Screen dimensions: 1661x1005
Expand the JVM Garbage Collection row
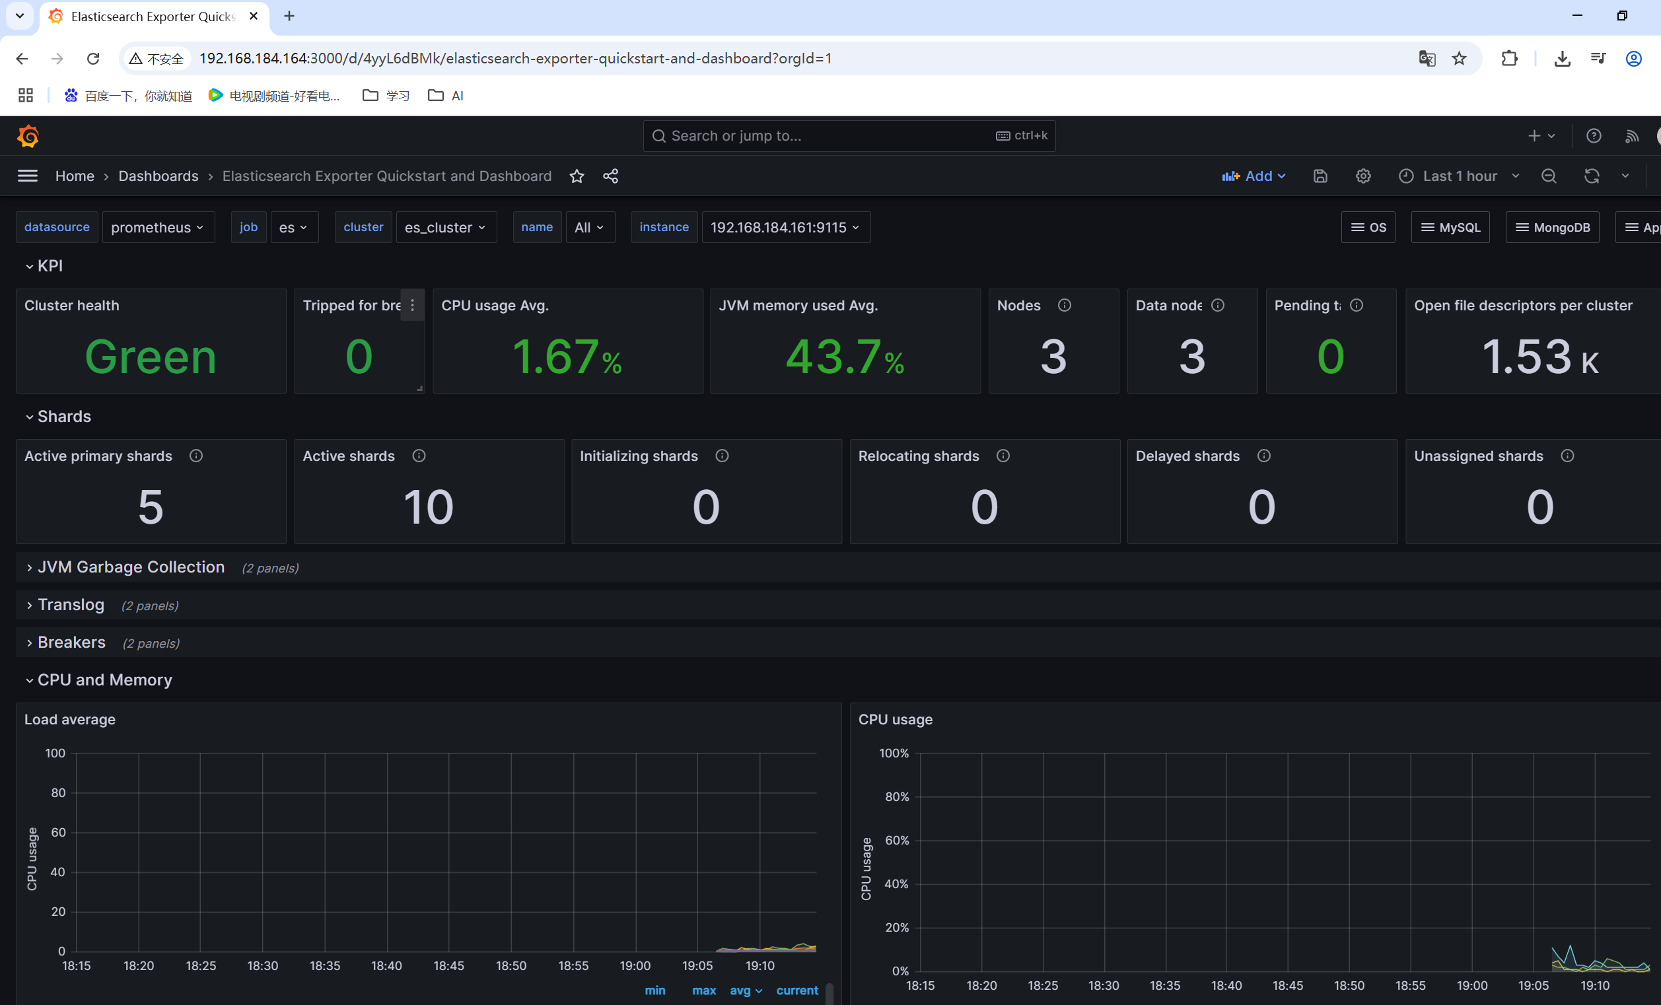click(x=125, y=567)
